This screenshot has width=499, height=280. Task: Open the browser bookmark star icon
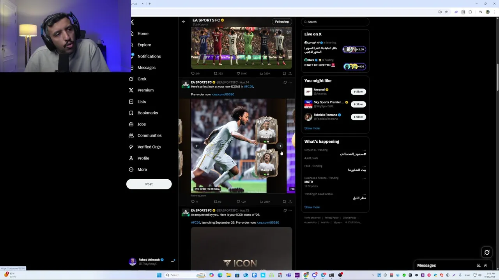click(x=446, y=12)
